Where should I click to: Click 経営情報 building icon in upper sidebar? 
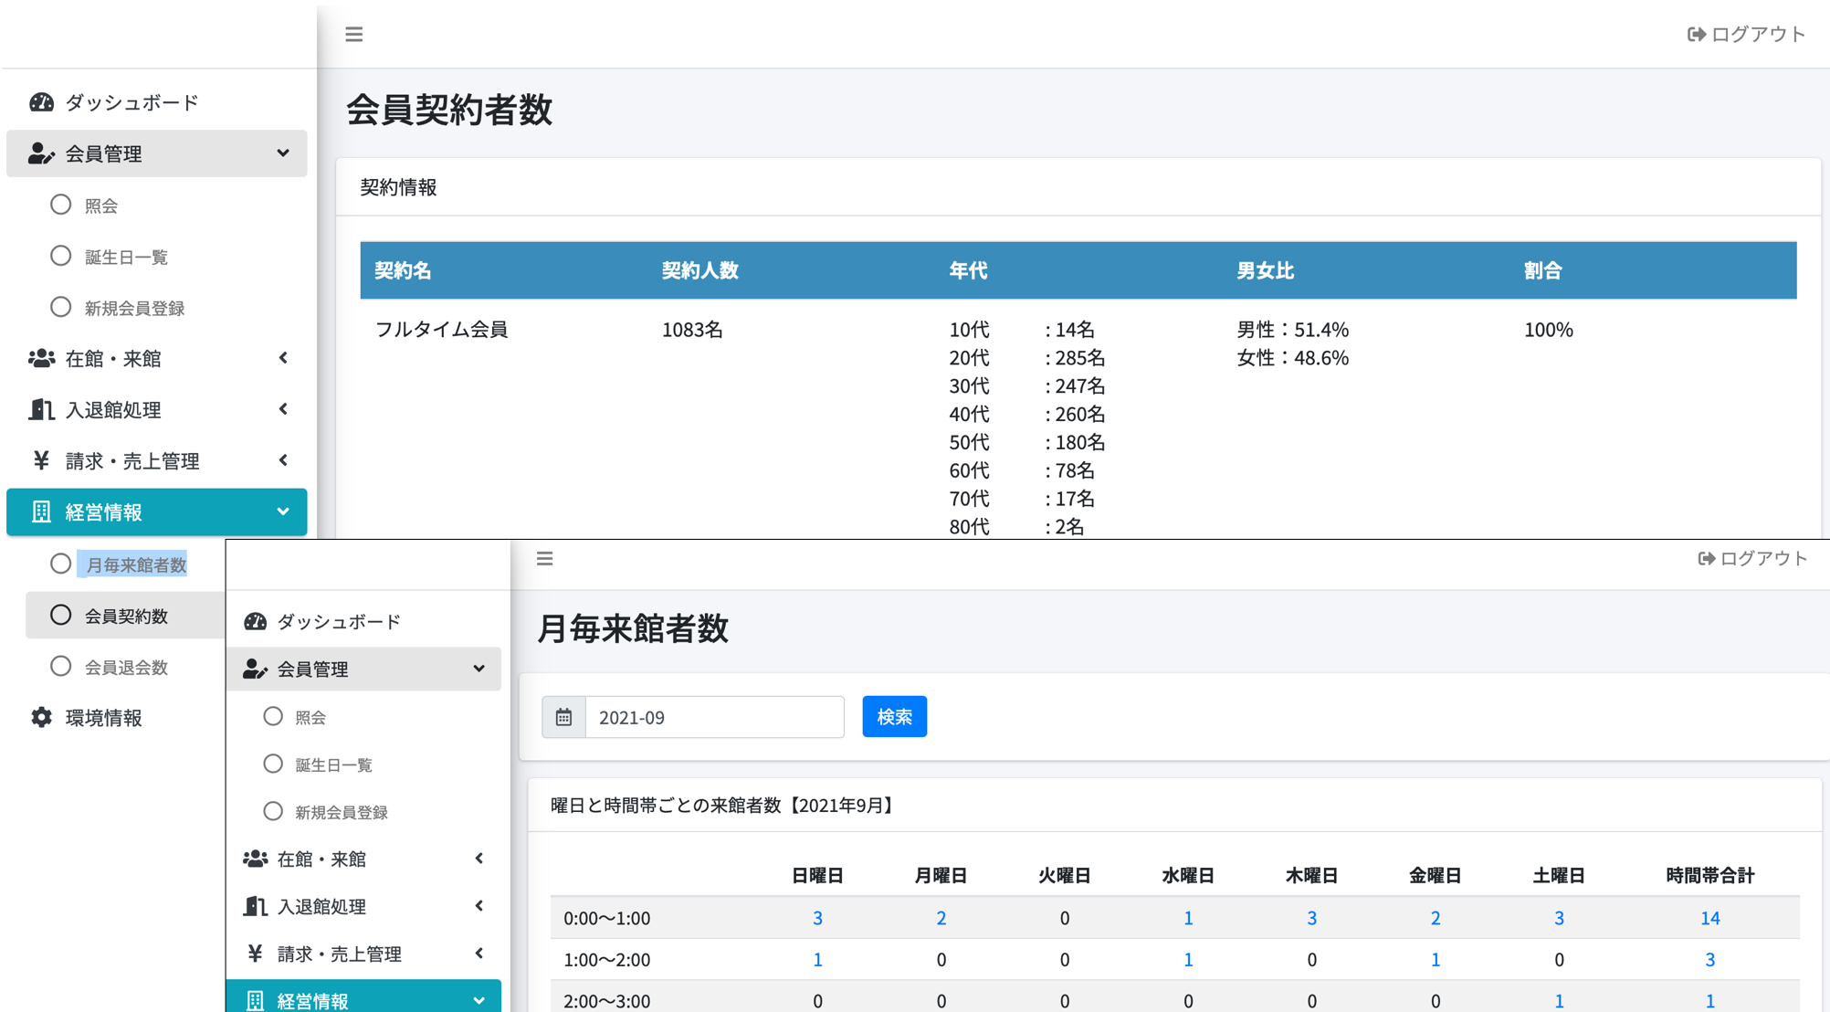pyautogui.click(x=42, y=511)
